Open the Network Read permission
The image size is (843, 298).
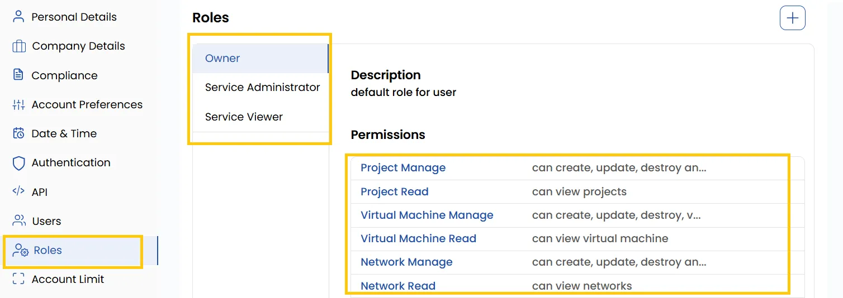tap(398, 286)
